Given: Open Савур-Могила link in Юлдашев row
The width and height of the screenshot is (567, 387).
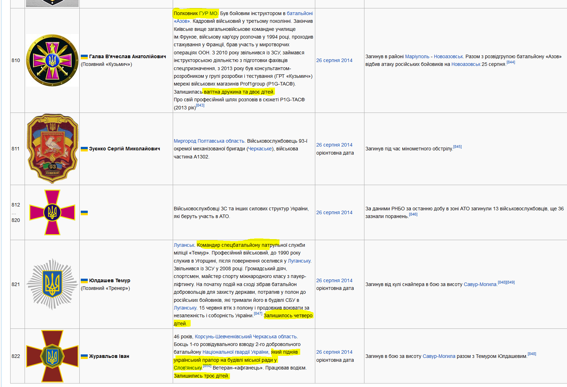Looking at the screenshot, I should (x=480, y=284).
